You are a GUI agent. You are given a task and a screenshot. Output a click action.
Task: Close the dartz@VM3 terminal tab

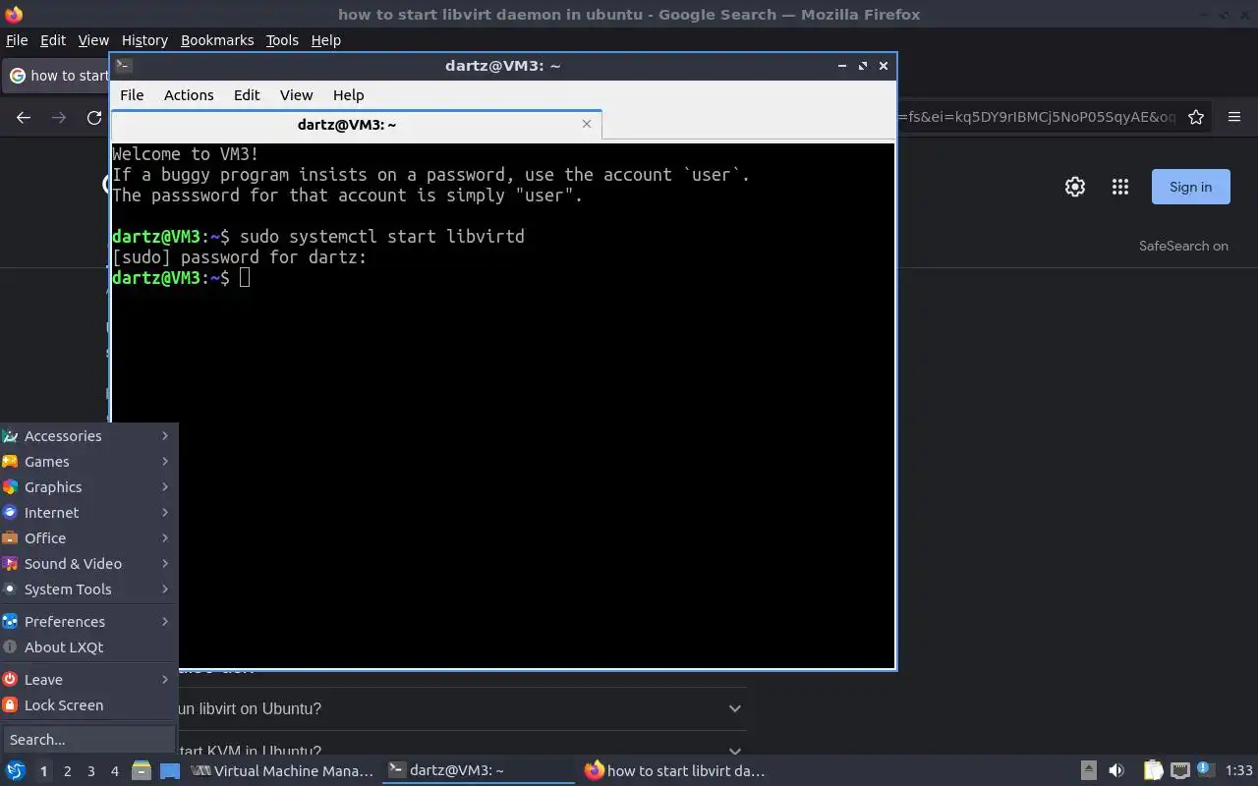coord(587,124)
